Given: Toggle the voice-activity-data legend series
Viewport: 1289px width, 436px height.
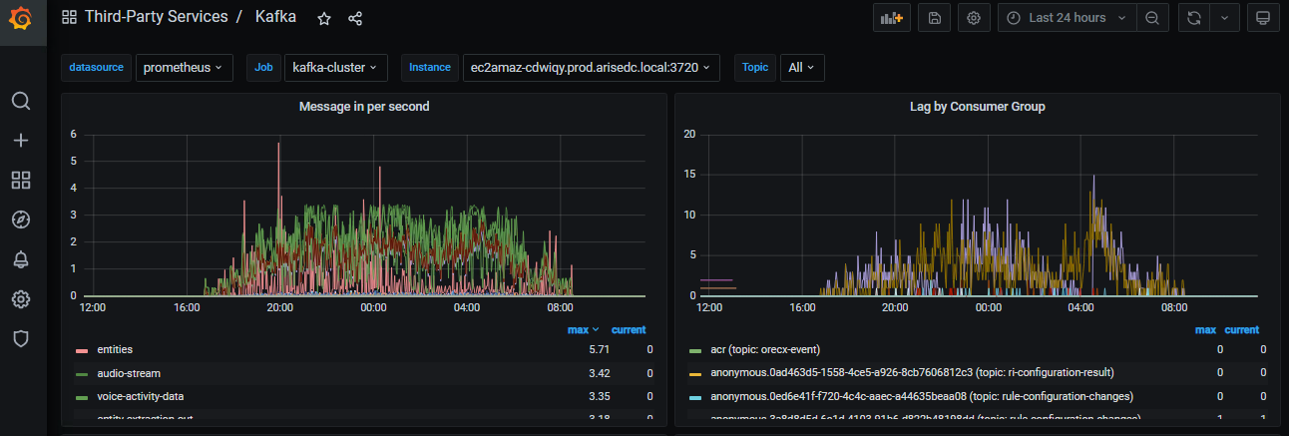Looking at the screenshot, I should 140,395.
